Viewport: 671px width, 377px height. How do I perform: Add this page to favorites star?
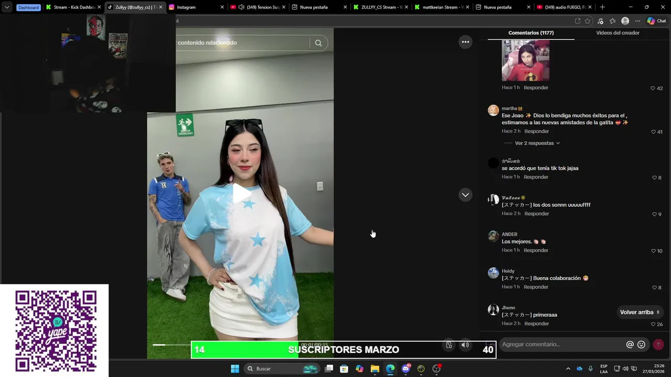[x=588, y=21]
